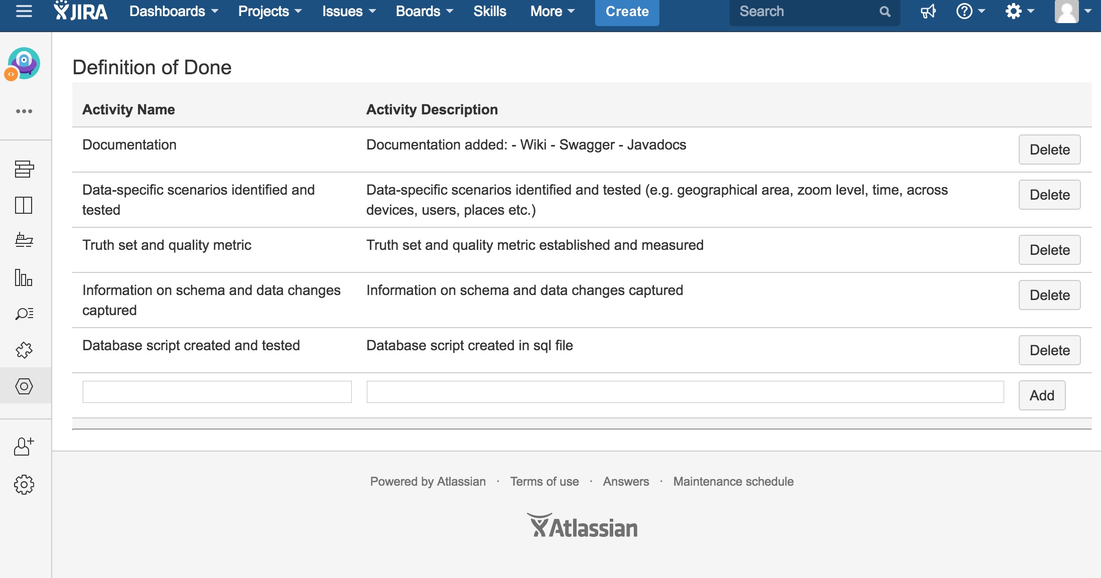
Task: Open the add-ons puzzle piece icon
Action: point(24,350)
